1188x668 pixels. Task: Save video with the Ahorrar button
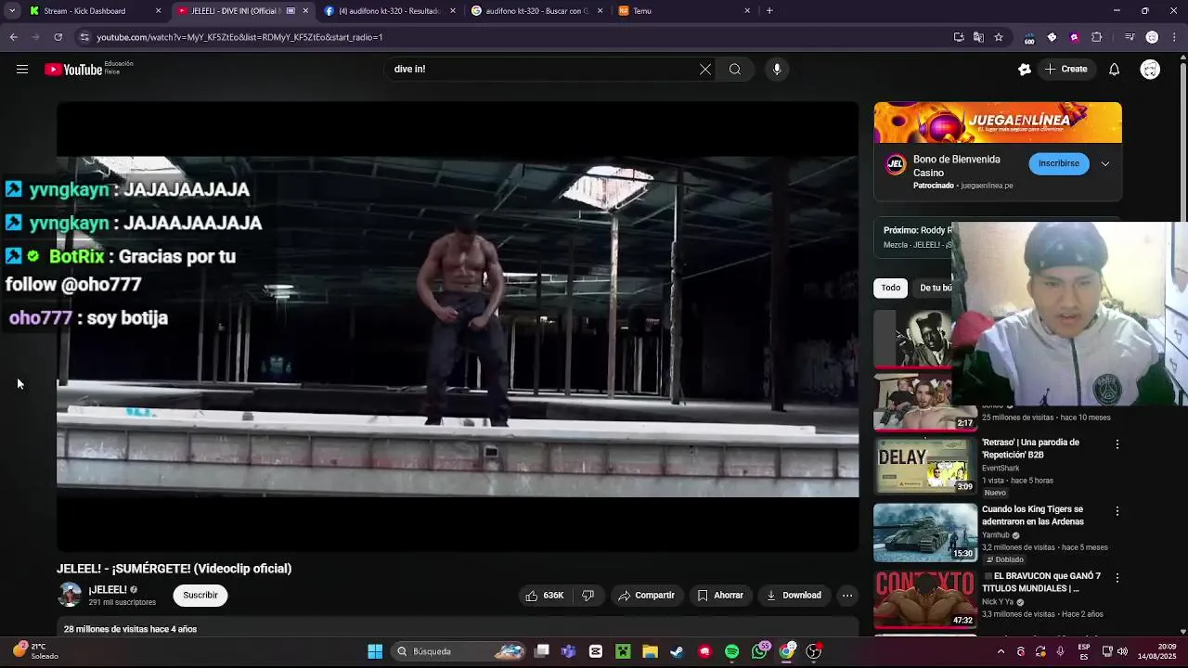(x=720, y=596)
